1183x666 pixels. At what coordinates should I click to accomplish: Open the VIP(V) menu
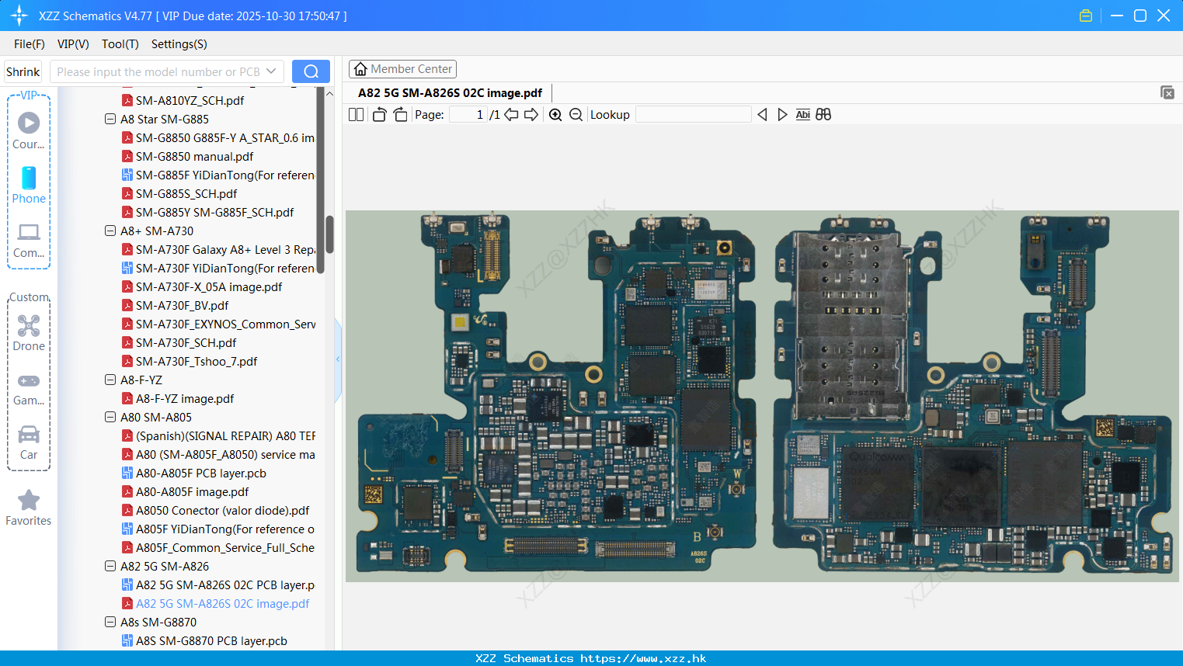73,43
